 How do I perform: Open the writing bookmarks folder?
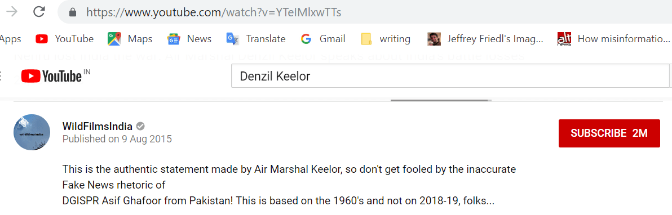coord(385,39)
